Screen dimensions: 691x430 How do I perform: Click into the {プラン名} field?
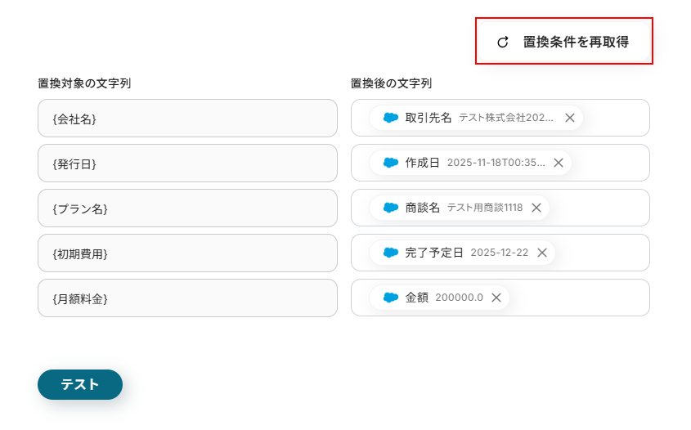(x=187, y=208)
